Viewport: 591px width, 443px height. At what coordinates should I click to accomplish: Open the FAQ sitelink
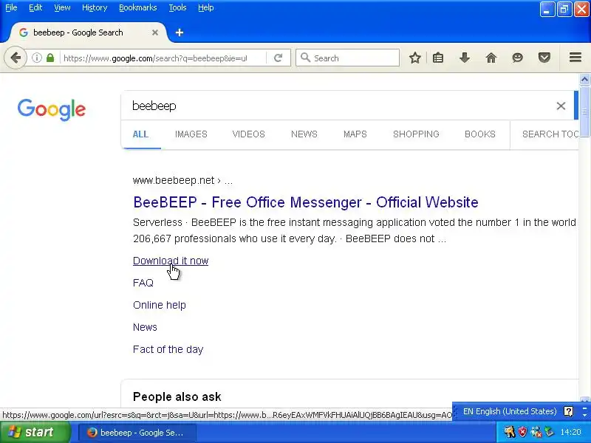click(x=143, y=283)
